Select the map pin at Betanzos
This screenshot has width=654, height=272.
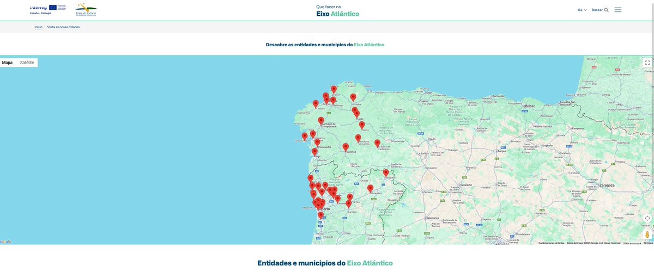click(x=333, y=101)
